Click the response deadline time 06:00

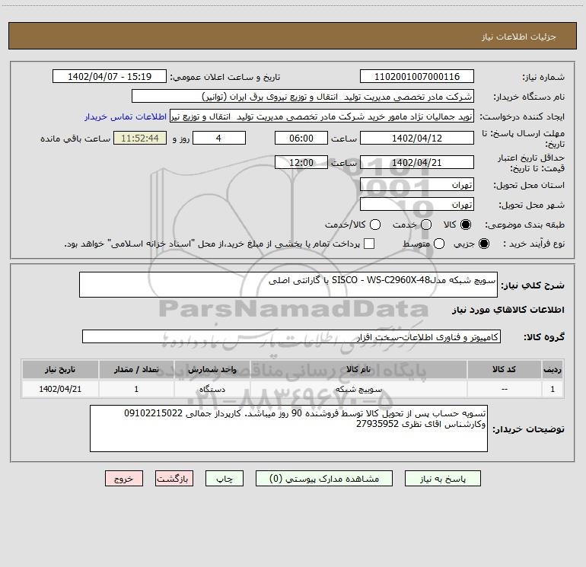301,138
